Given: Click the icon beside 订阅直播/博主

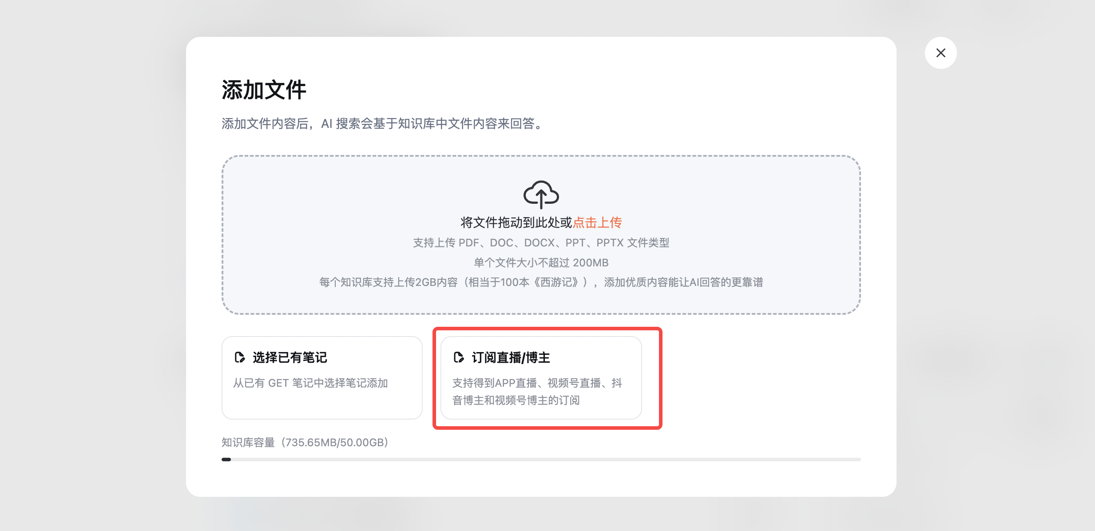Looking at the screenshot, I should tap(459, 357).
